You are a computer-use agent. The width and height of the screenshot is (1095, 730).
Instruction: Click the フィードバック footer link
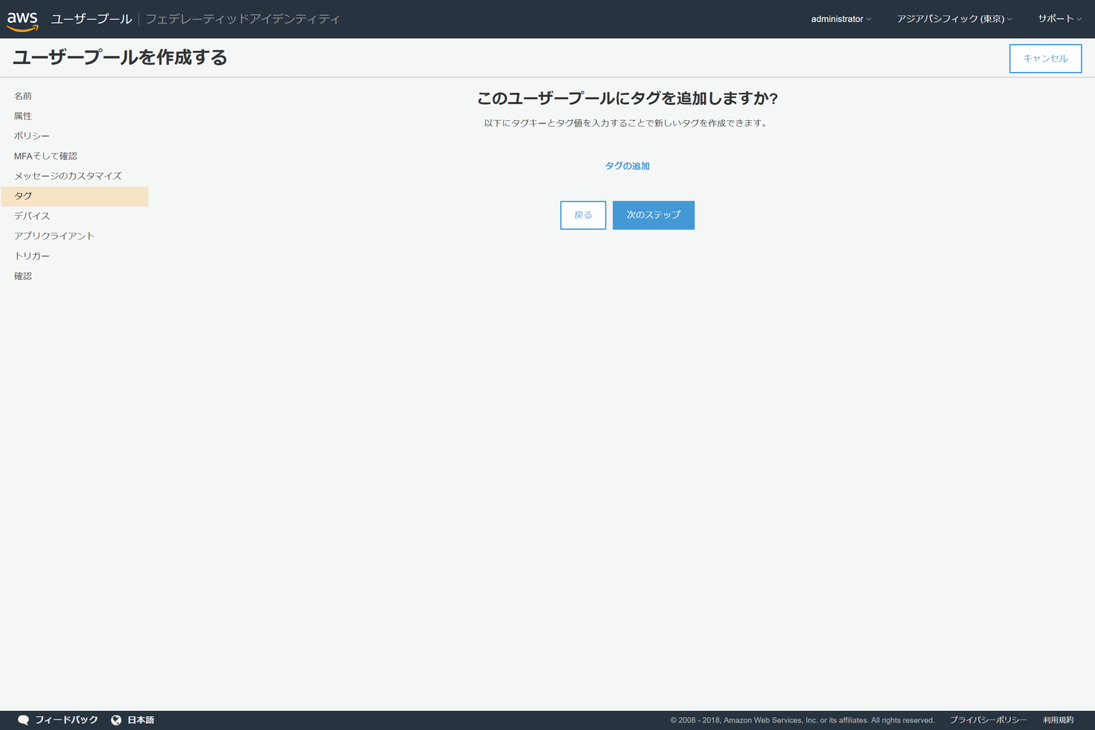[x=67, y=720]
